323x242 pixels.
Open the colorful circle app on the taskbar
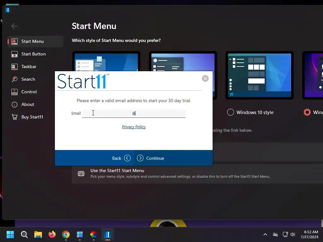93,234
